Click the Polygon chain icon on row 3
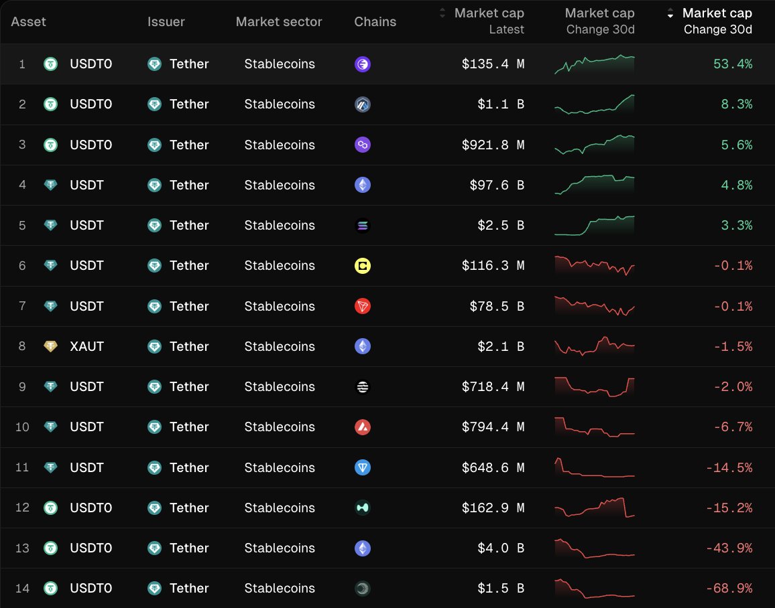The image size is (775, 608). [x=362, y=145]
